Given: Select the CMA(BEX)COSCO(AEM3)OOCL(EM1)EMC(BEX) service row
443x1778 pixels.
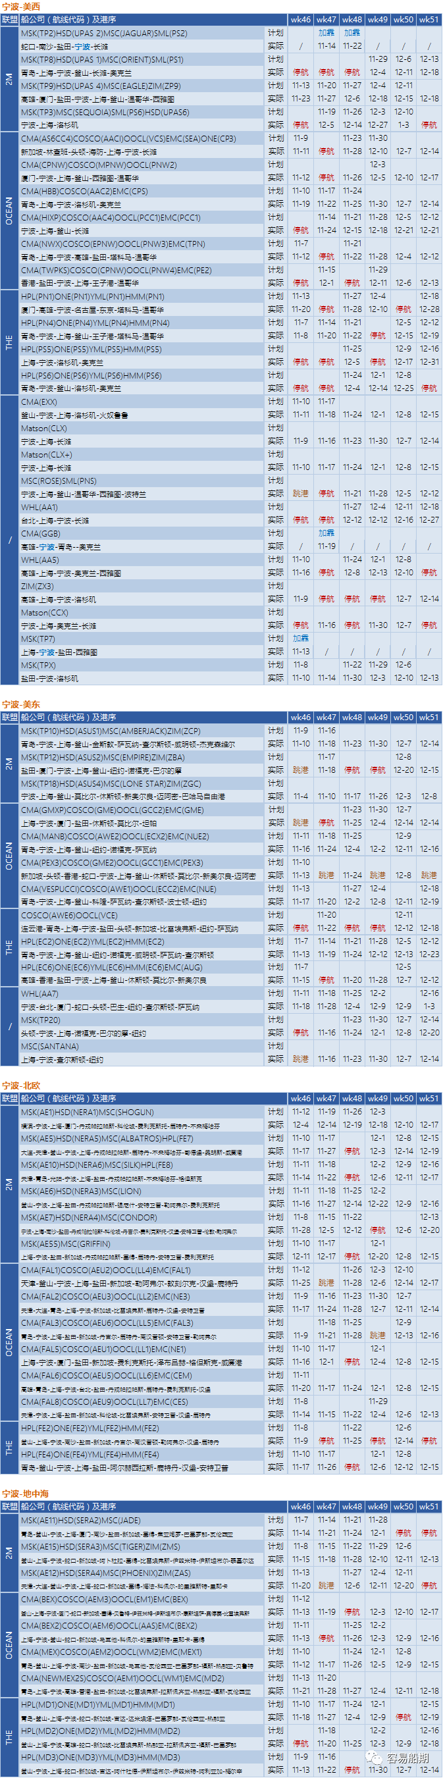Looking at the screenshot, I should [104, 1599].
